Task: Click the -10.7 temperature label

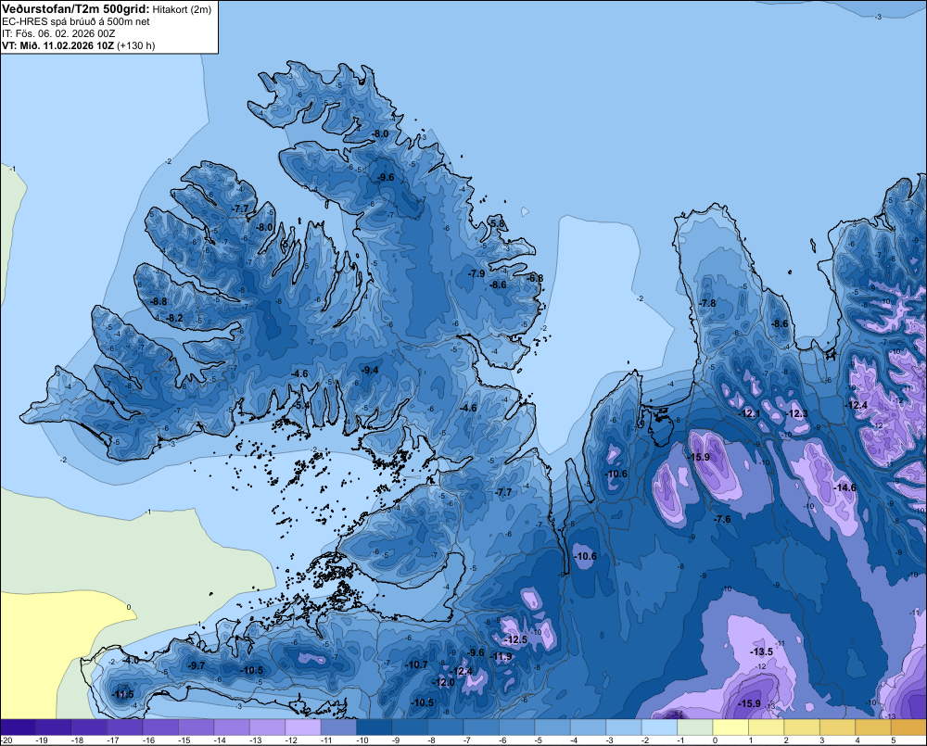Action: [415, 665]
